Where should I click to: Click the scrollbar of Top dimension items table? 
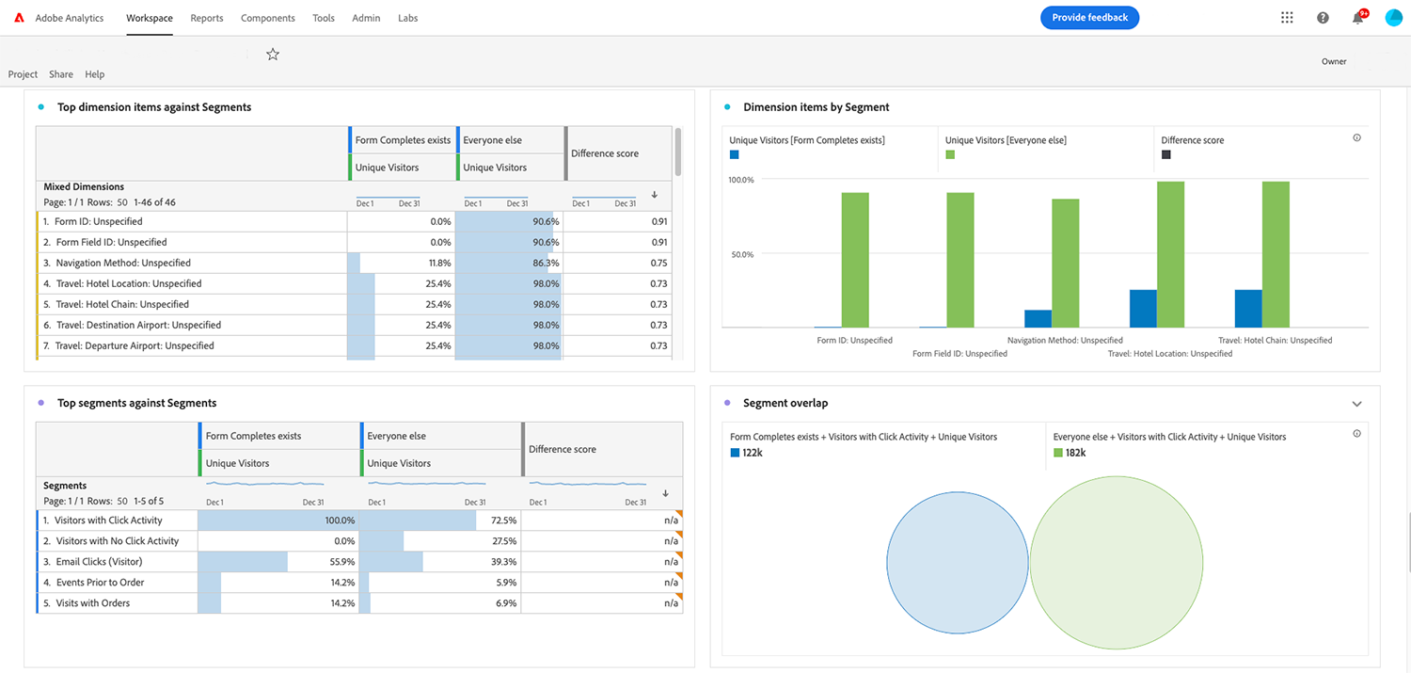(x=678, y=152)
